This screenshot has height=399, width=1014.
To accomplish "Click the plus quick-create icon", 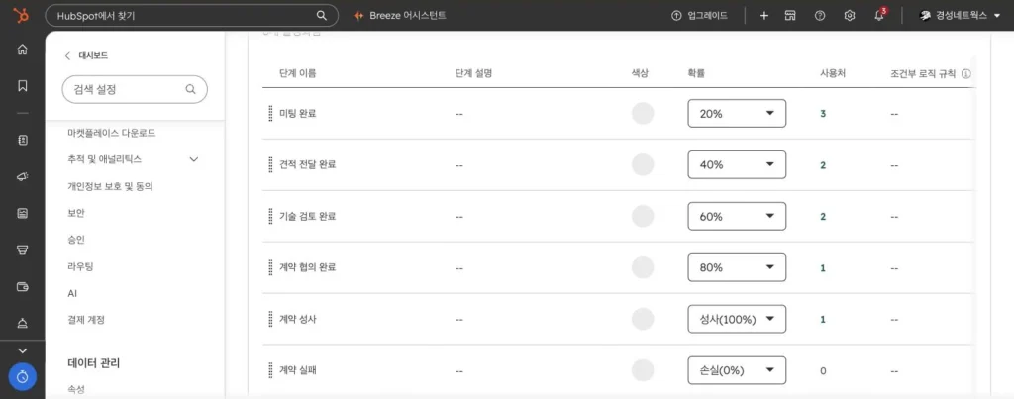I will pos(763,16).
